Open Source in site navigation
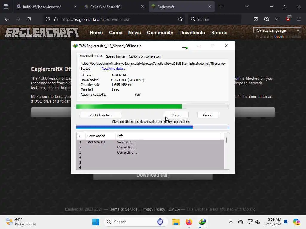Screen dimensions: 306x229 [x=219, y=33]
